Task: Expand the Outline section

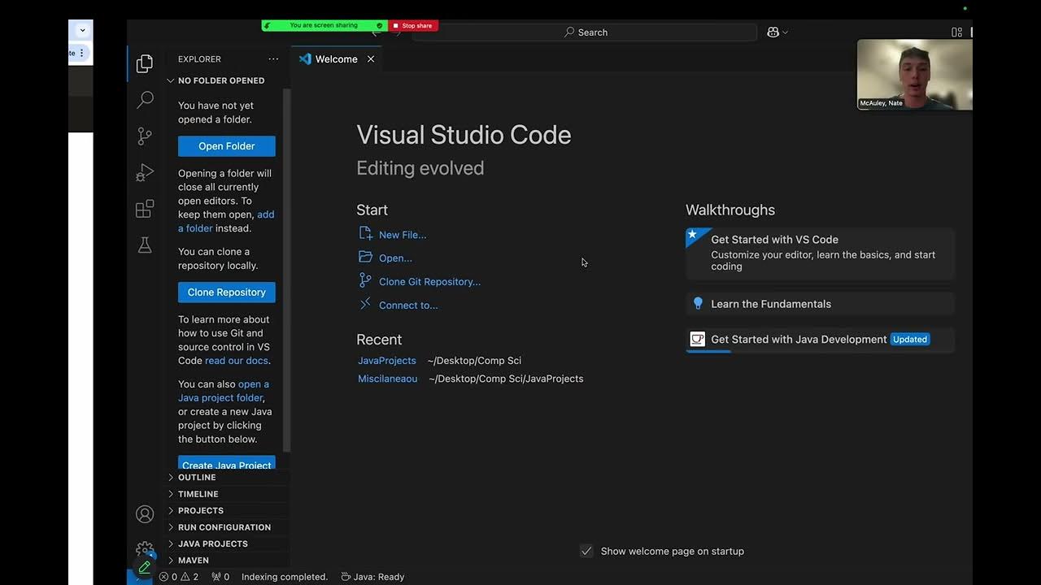Action: (197, 477)
